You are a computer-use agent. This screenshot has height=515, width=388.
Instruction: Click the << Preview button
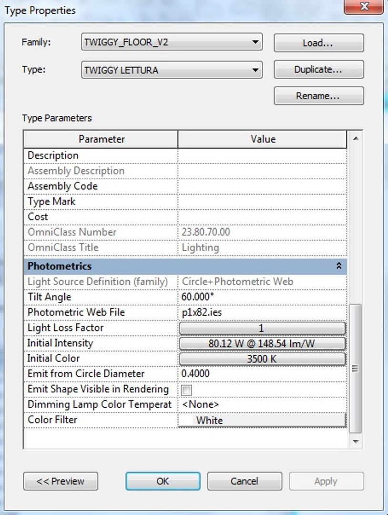[x=61, y=481]
